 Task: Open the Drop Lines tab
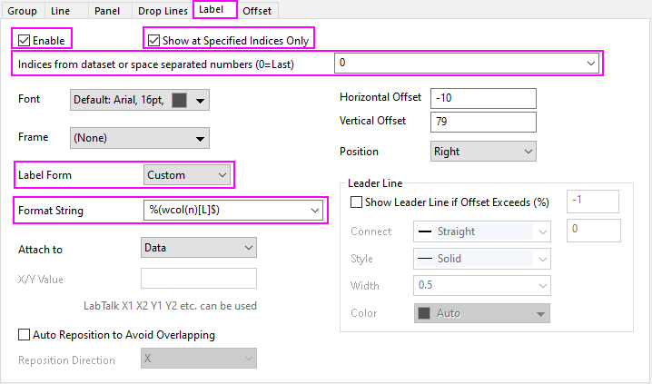coord(163,11)
